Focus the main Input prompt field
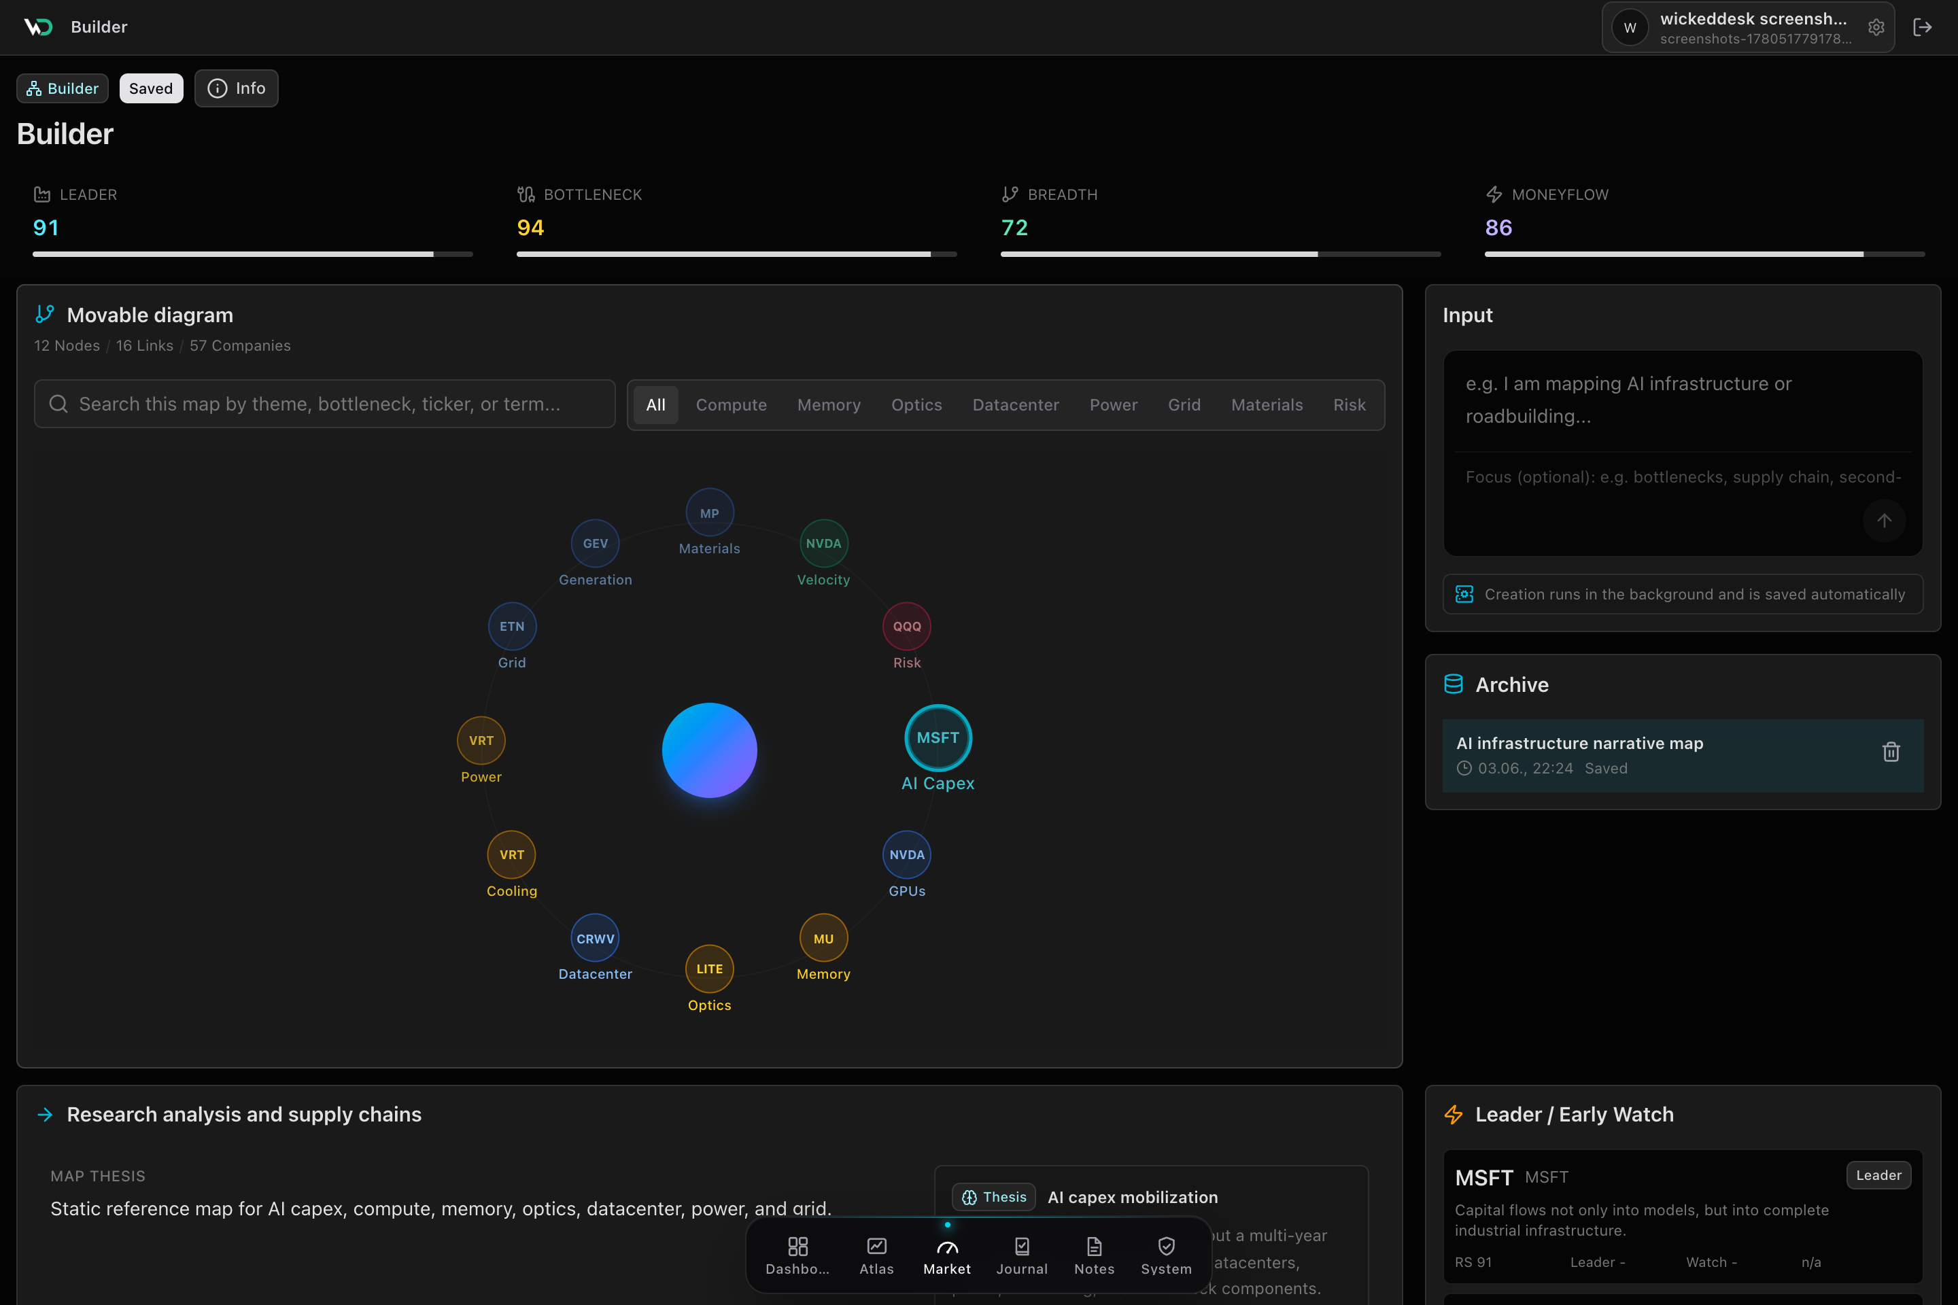Viewport: 1958px width, 1305px height. click(1683, 400)
